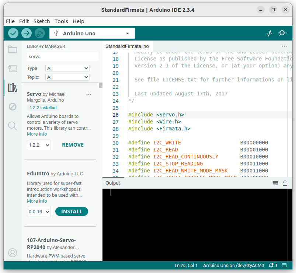Click the #include <Firmata.h> line
296x273 pixels.
(x=159, y=129)
